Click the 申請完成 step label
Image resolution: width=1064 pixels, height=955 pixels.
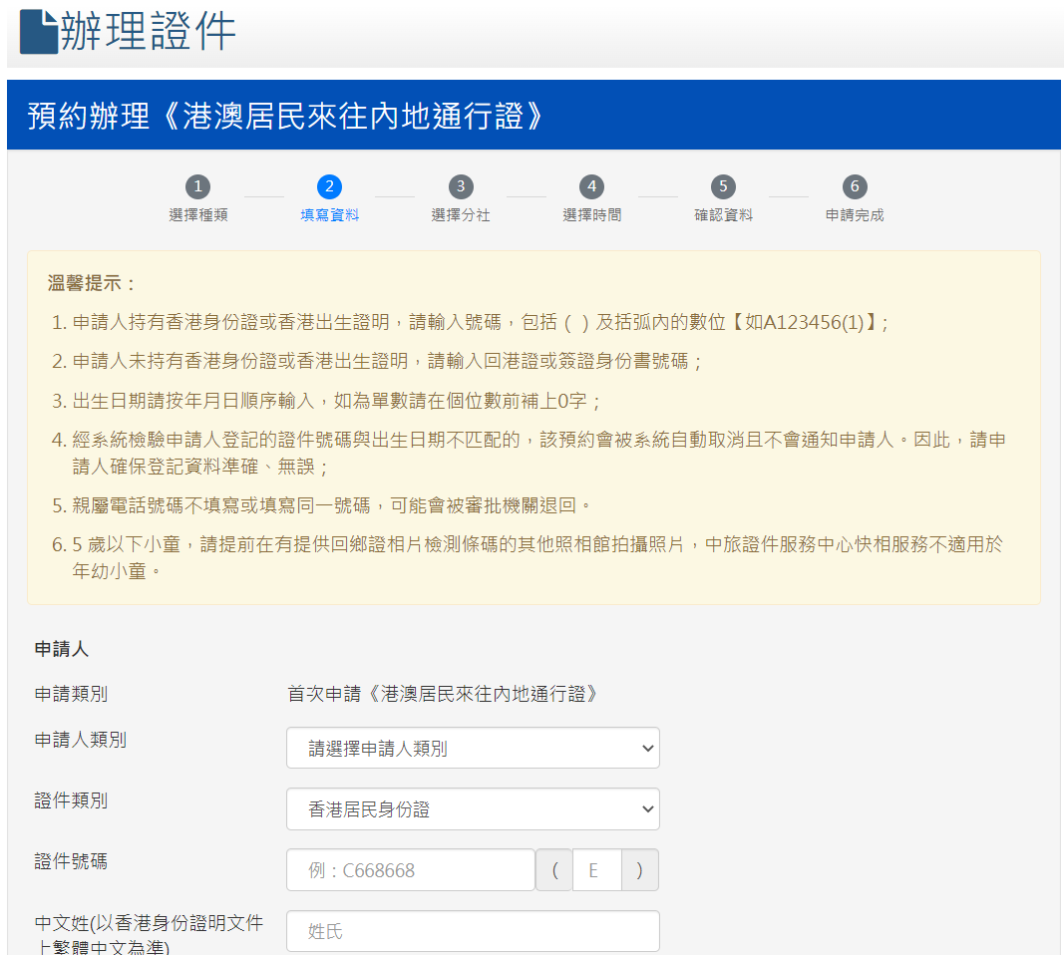click(854, 215)
